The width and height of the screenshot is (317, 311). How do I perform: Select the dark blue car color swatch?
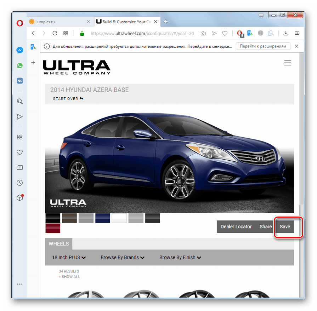pyautogui.click(x=102, y=218)
